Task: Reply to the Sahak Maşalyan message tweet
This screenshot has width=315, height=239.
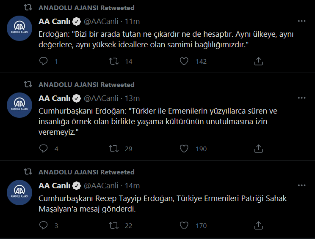Action: (x=44, y=226)
